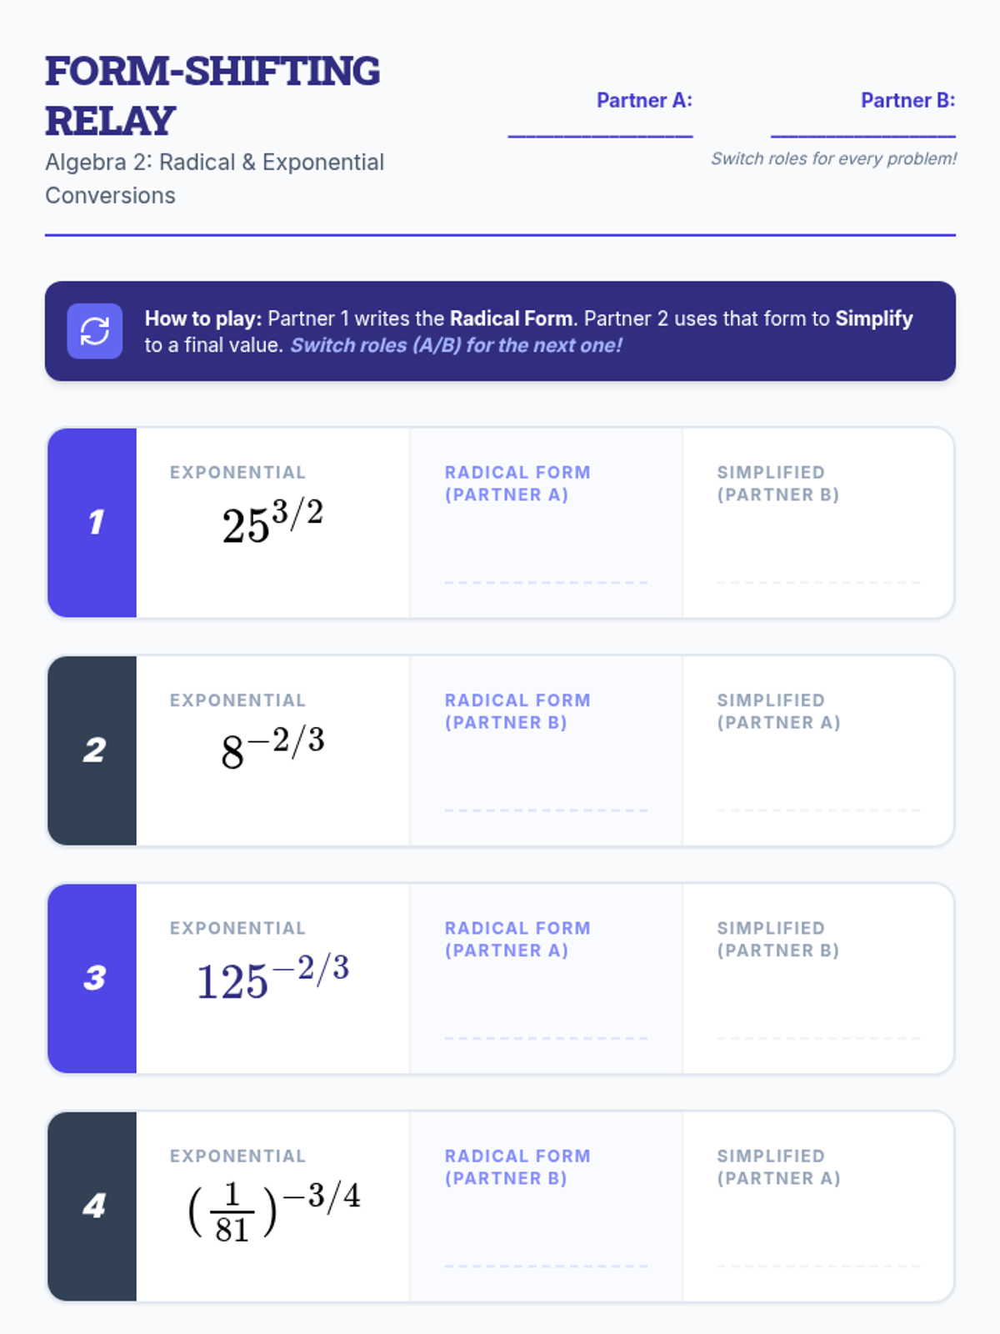The image size is (1000, 1334).
Task: Click Simplified answer line for problem 1
Action: point(819,582)
